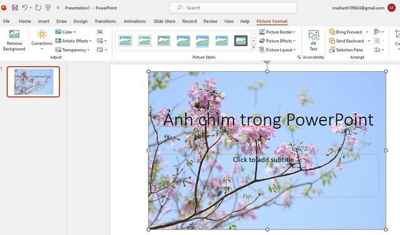This screenshot has height=235, width=400.
Task: Apply the first picture style thumbnail
Action: [x=126, y=41]
